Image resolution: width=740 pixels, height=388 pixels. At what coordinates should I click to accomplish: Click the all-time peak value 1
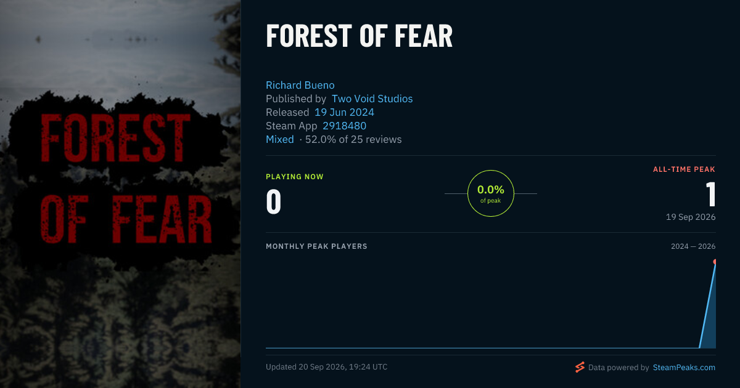[x=710, y=194]
